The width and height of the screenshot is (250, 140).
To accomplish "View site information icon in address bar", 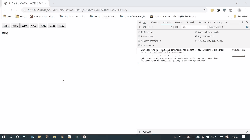I will [x=25, y=10].
